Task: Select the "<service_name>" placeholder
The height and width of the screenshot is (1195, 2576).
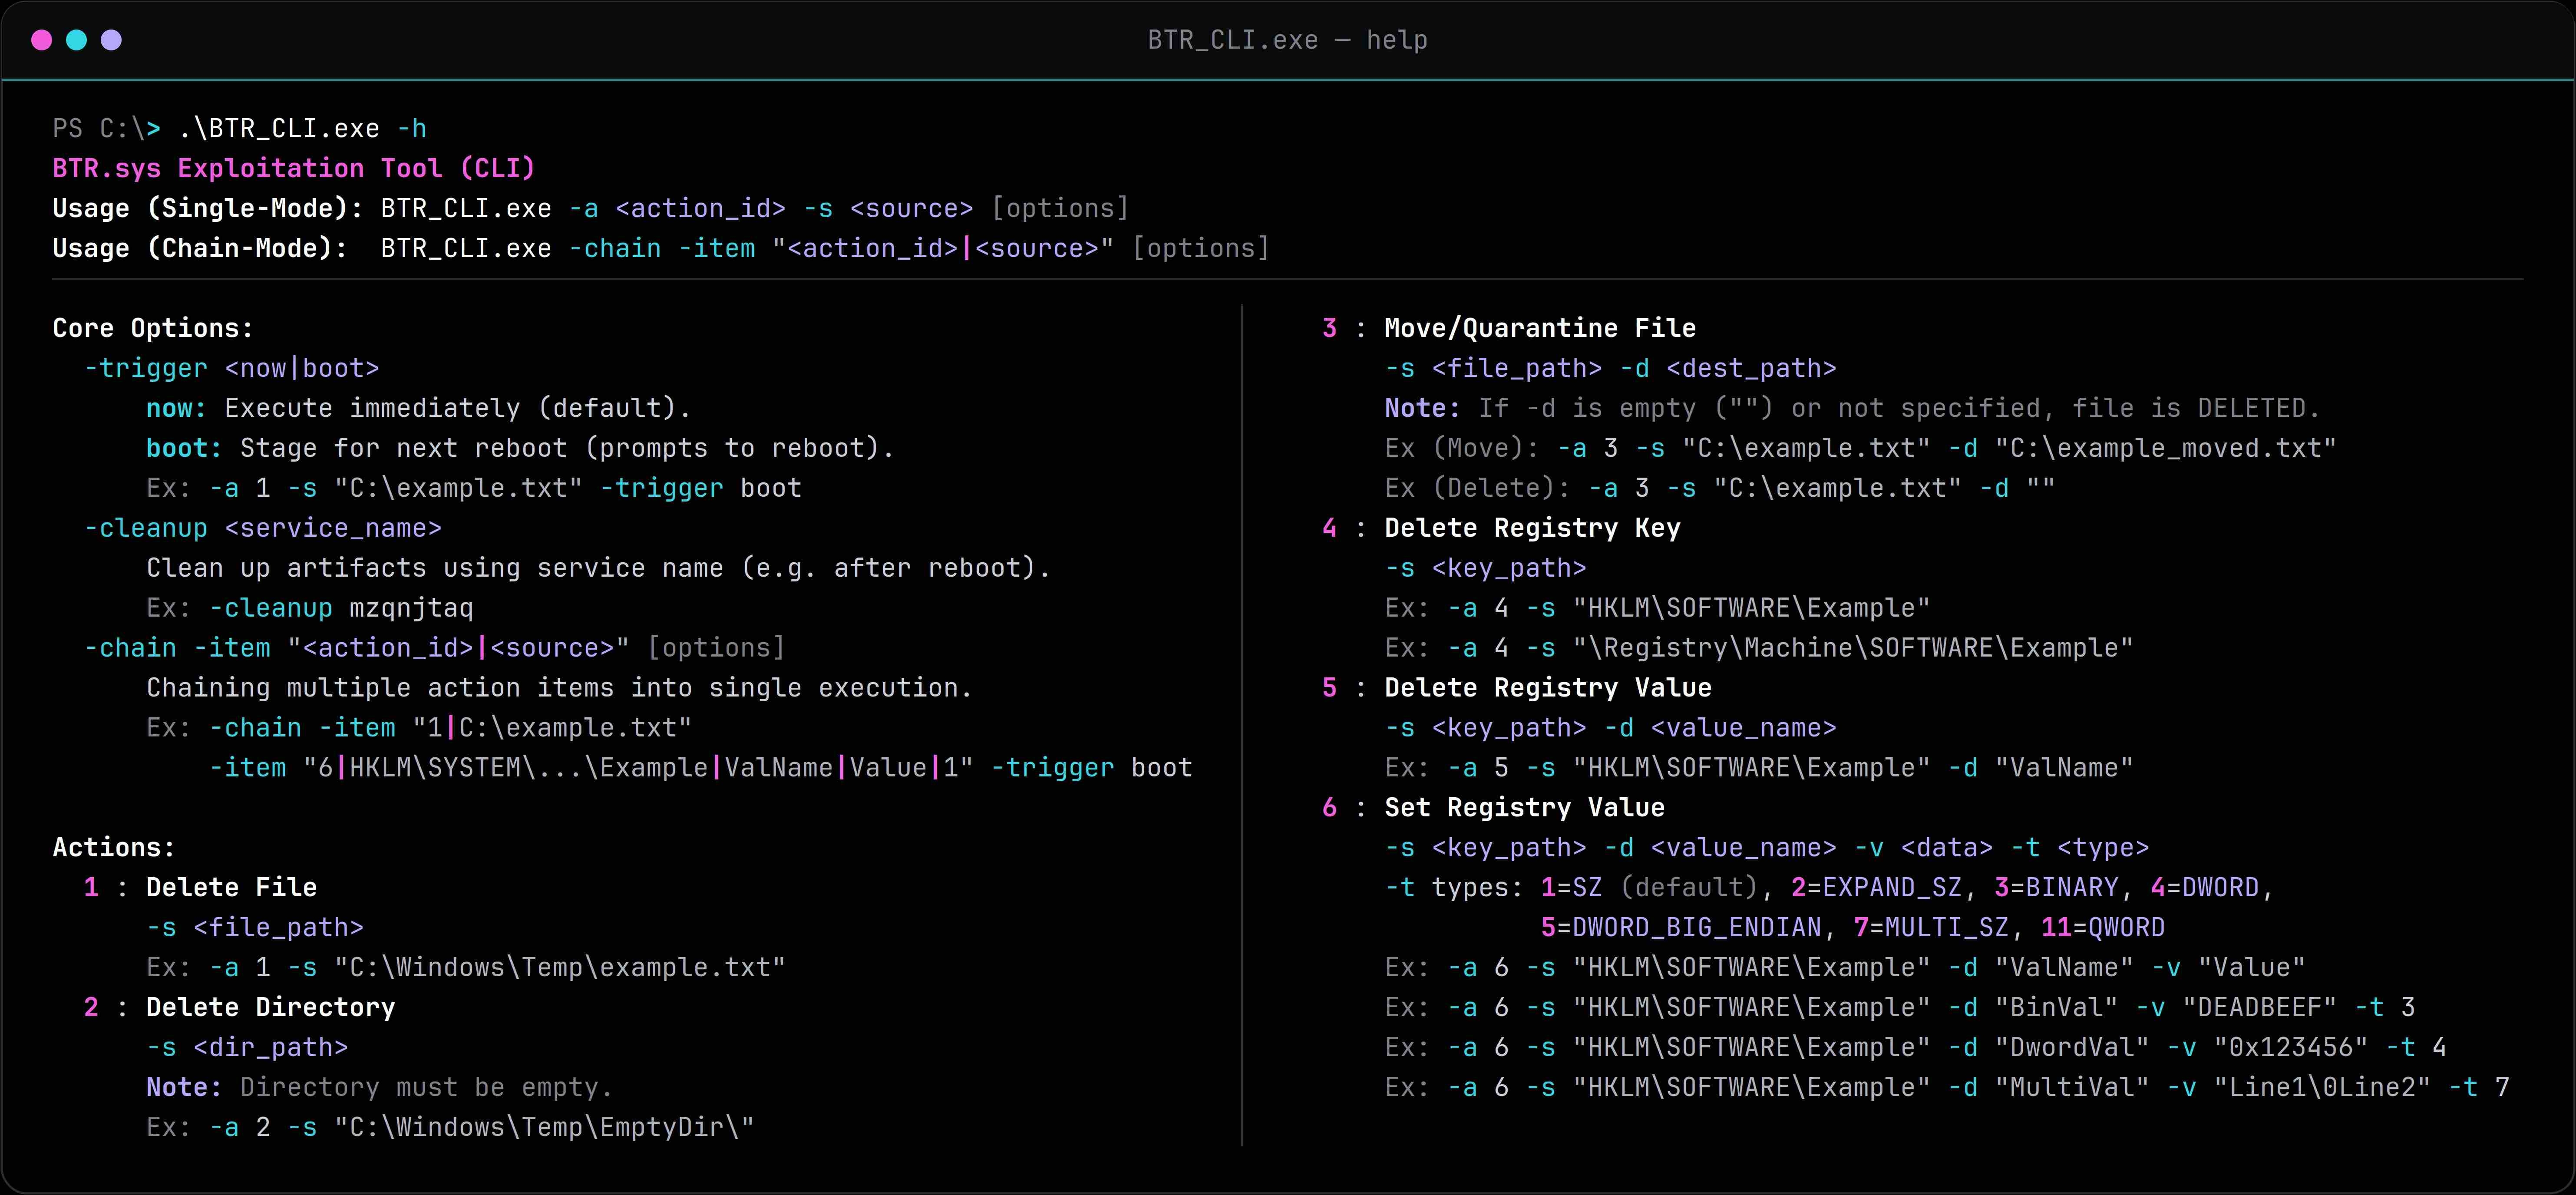Action: click(333, 528)
